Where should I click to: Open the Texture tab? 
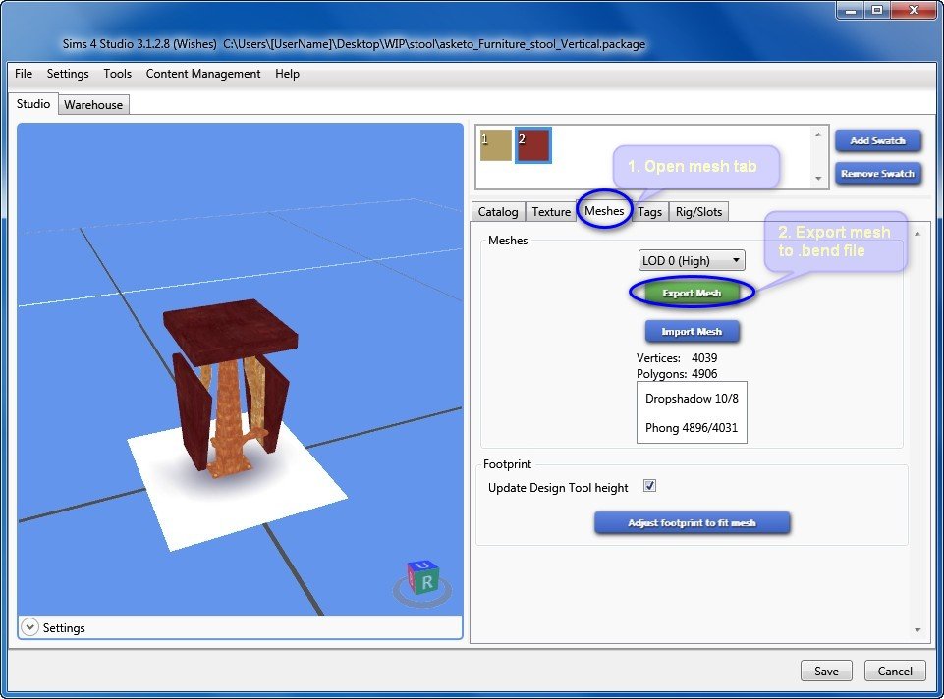(551, 212)
